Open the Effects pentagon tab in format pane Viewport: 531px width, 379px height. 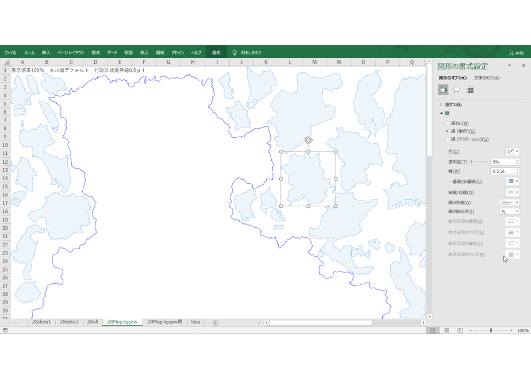(x=456, y=90)
